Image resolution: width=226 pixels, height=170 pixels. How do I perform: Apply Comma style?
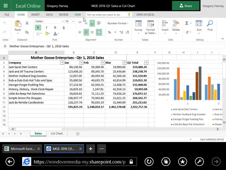point(115,32)
